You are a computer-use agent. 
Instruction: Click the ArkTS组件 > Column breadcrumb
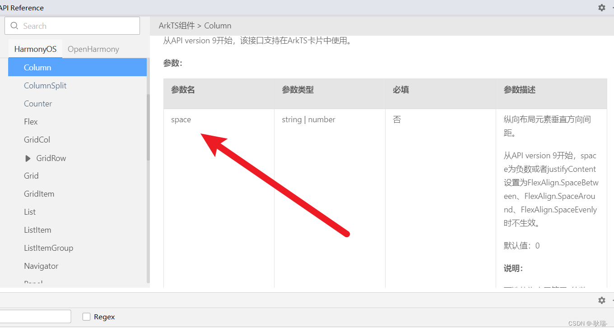click(x=195, y=26)
